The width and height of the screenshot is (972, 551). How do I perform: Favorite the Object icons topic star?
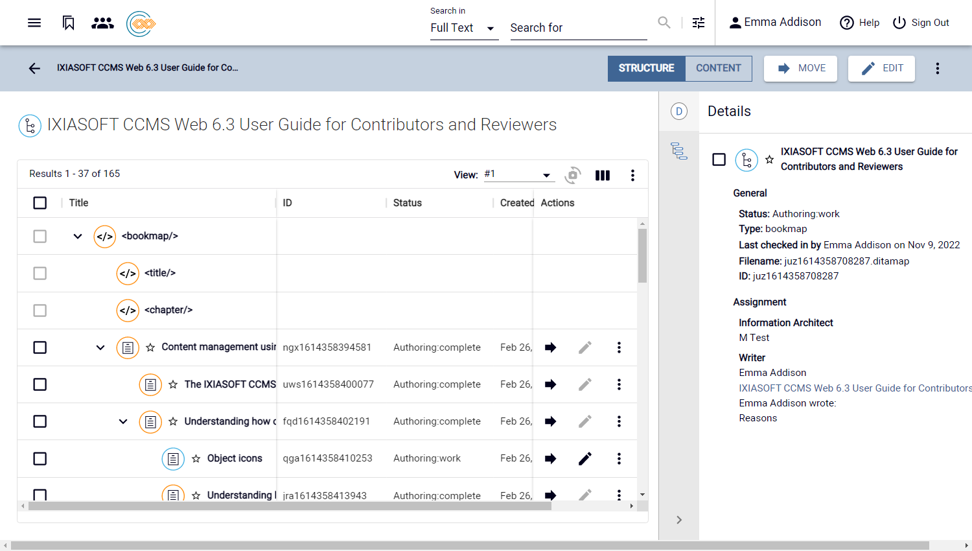[196, 459]
